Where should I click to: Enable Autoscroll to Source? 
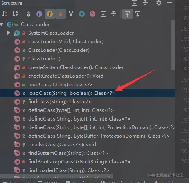click(127, 14)
